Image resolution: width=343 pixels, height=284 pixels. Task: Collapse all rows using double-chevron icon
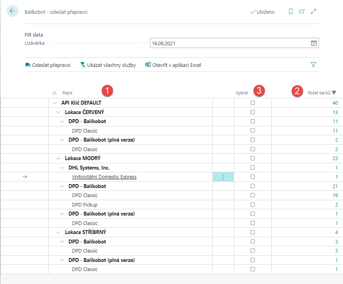[x=55, y=93]
